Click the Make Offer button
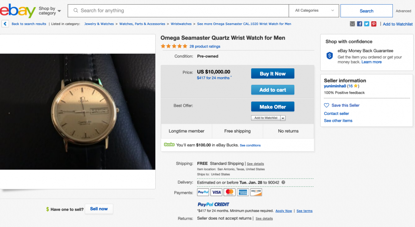Screen dimensions: 415x227 tap(272, 107)
